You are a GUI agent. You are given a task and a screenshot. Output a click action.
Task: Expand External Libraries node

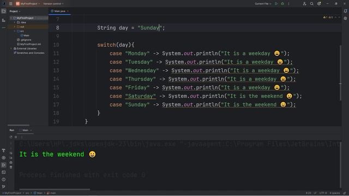tap(11, 48)
